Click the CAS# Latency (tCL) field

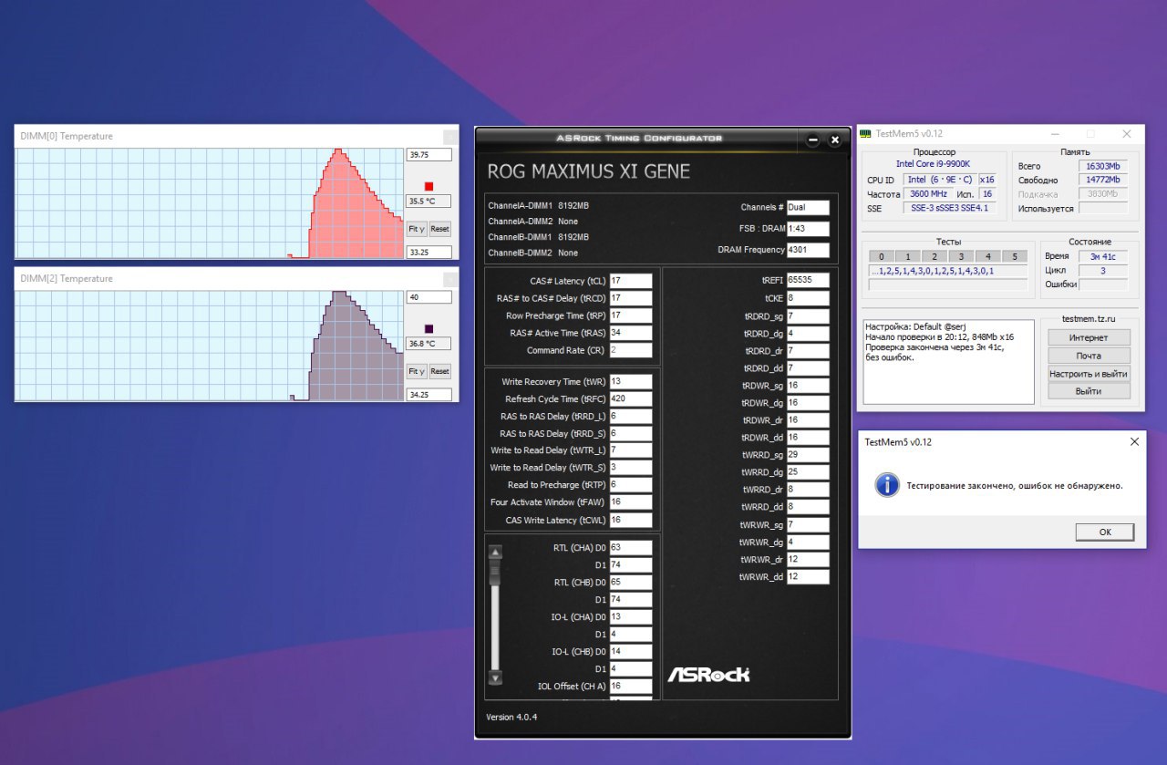tap(631, 281)
